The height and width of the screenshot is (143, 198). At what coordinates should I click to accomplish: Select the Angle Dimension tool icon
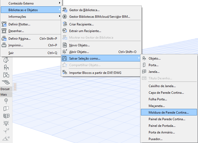click(x=6, y=138)
